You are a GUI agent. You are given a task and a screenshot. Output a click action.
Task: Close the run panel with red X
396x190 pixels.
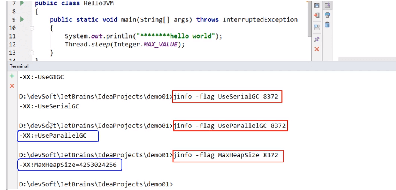pos(317,49)
